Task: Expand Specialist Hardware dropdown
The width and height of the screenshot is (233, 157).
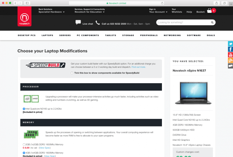Action: 52,12
